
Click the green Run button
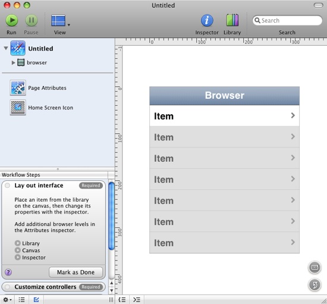pos(12,20)
